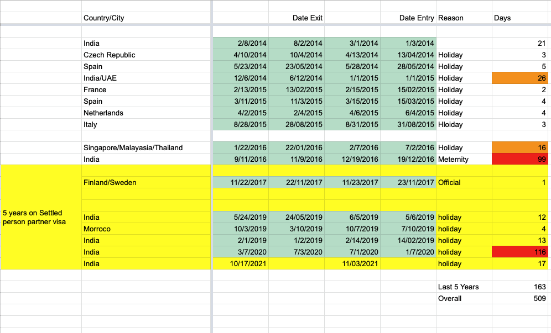Select the Date Exit header cell

tap(297, 18)
